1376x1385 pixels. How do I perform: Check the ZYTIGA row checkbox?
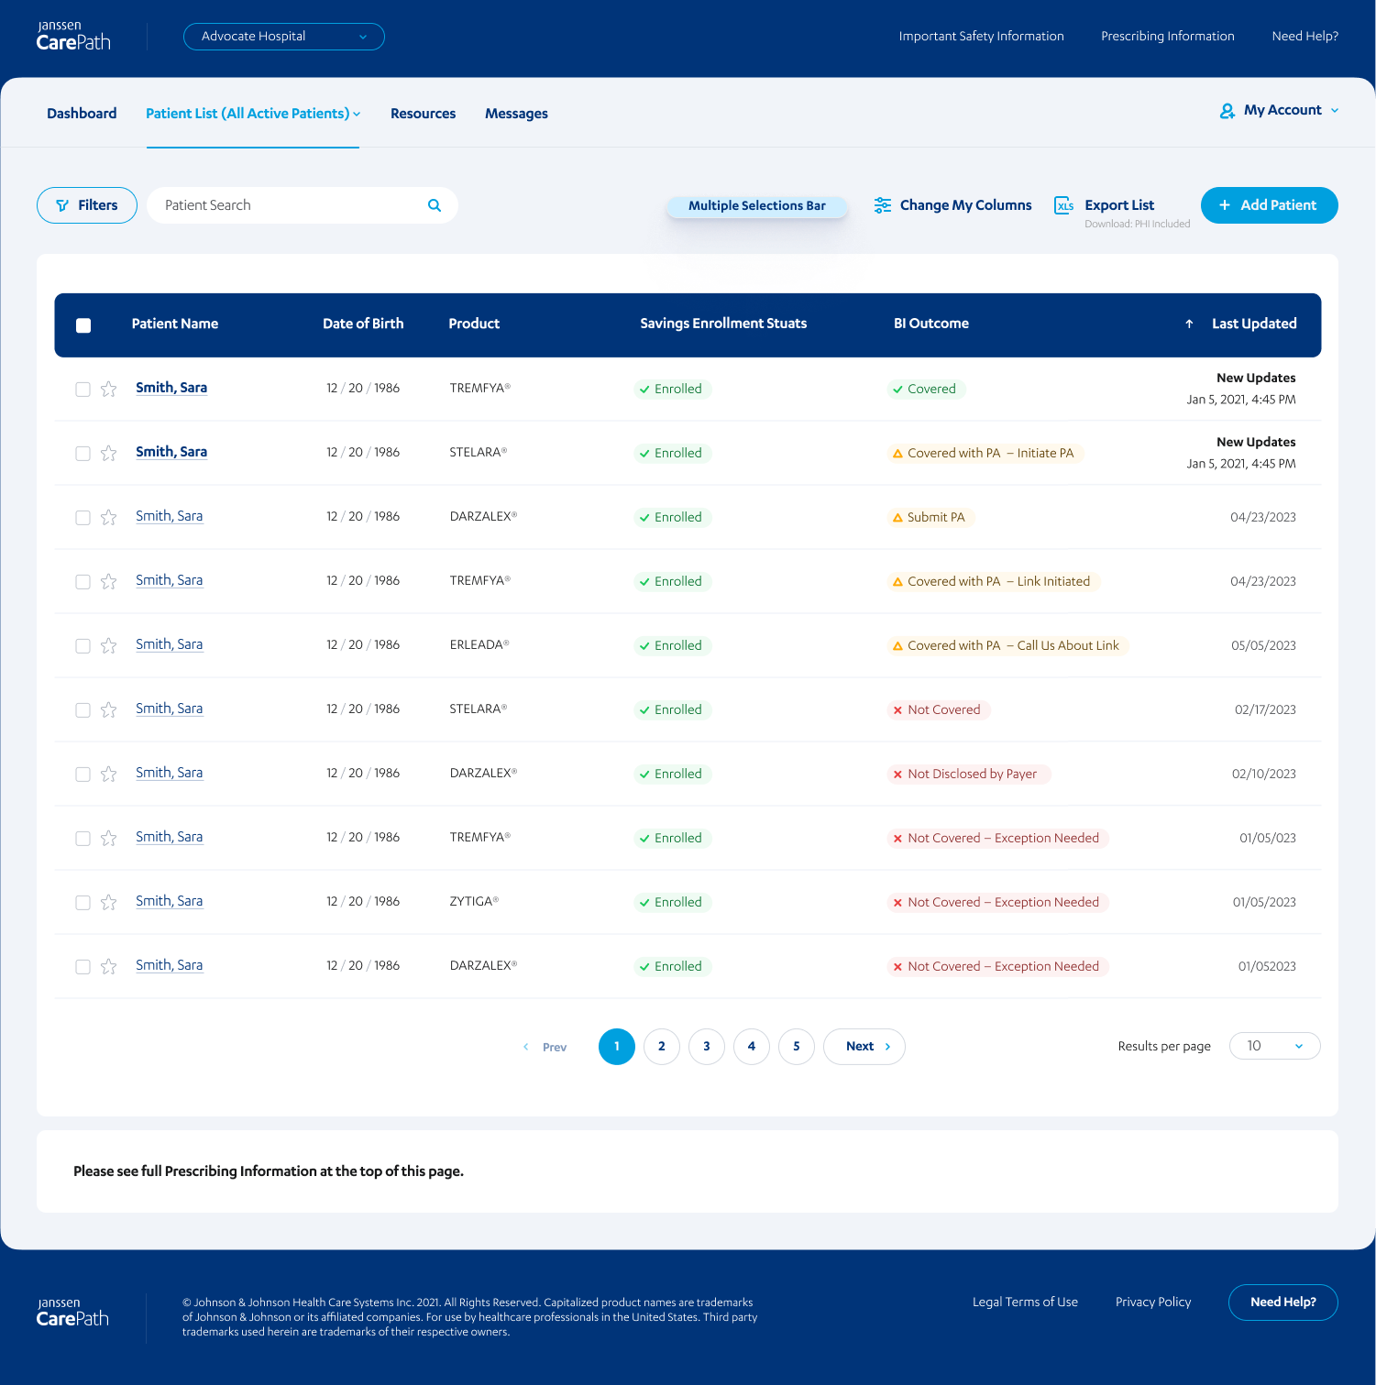83,903
